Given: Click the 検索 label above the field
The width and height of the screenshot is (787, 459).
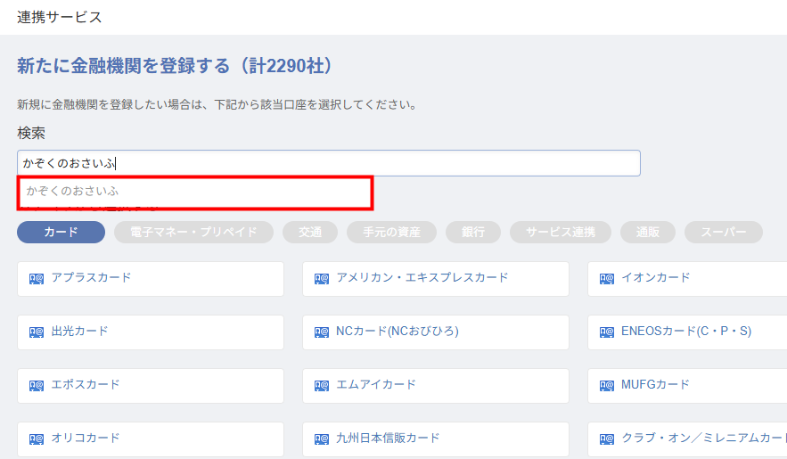Looking at the screenshot, I should coord(31,133).
